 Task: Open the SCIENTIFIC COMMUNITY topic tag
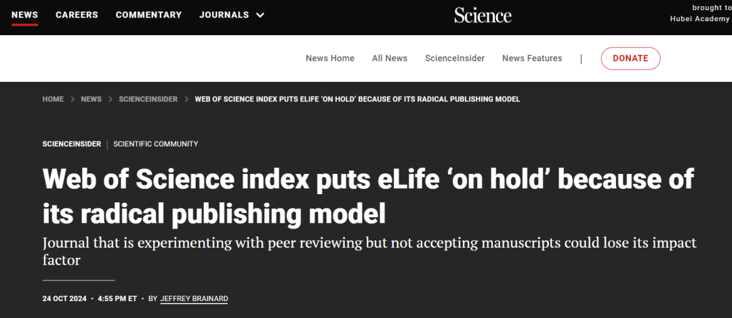pos(155,144)
